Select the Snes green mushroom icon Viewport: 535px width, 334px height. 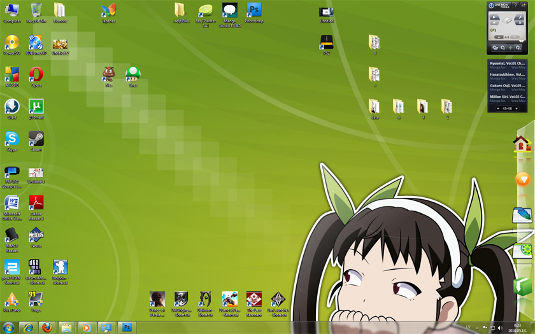pos(133,77)
